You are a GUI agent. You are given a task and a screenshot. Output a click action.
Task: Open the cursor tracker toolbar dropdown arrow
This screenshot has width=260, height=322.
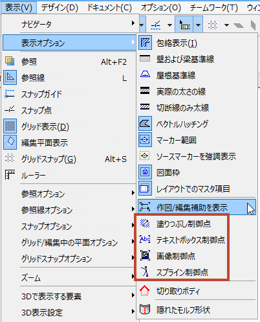pyautogui.click(x=198, y=25)
